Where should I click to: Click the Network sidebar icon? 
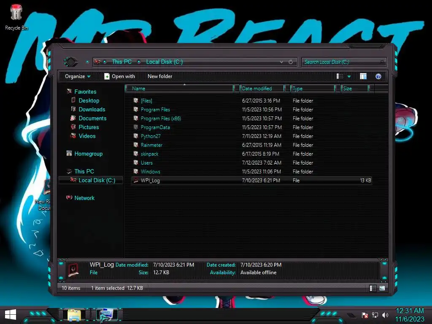click(x=69, y=197)
